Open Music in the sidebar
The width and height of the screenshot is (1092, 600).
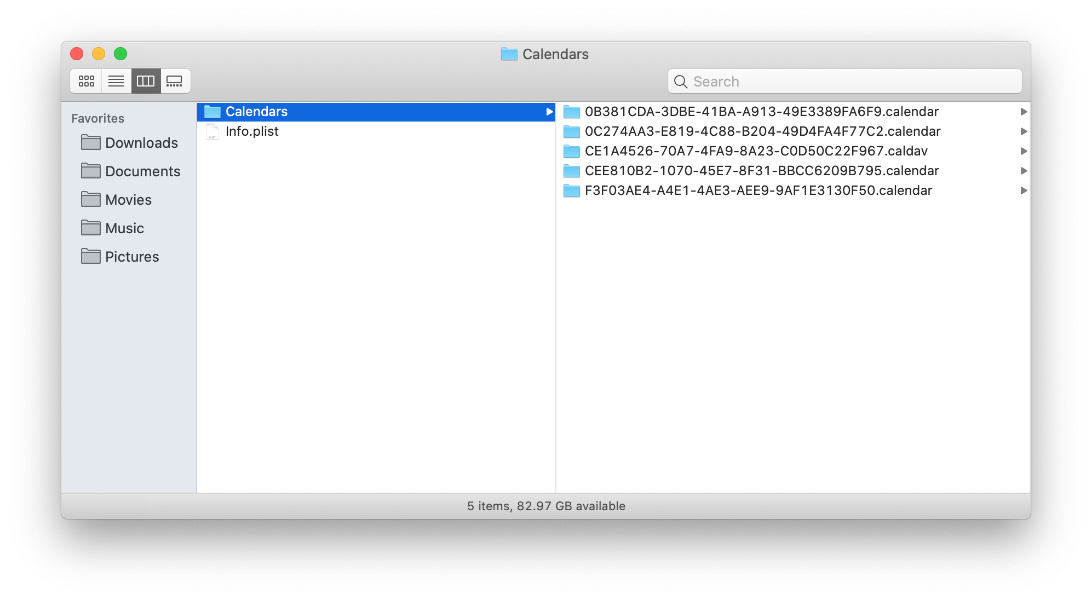click(x=129, y=228)
